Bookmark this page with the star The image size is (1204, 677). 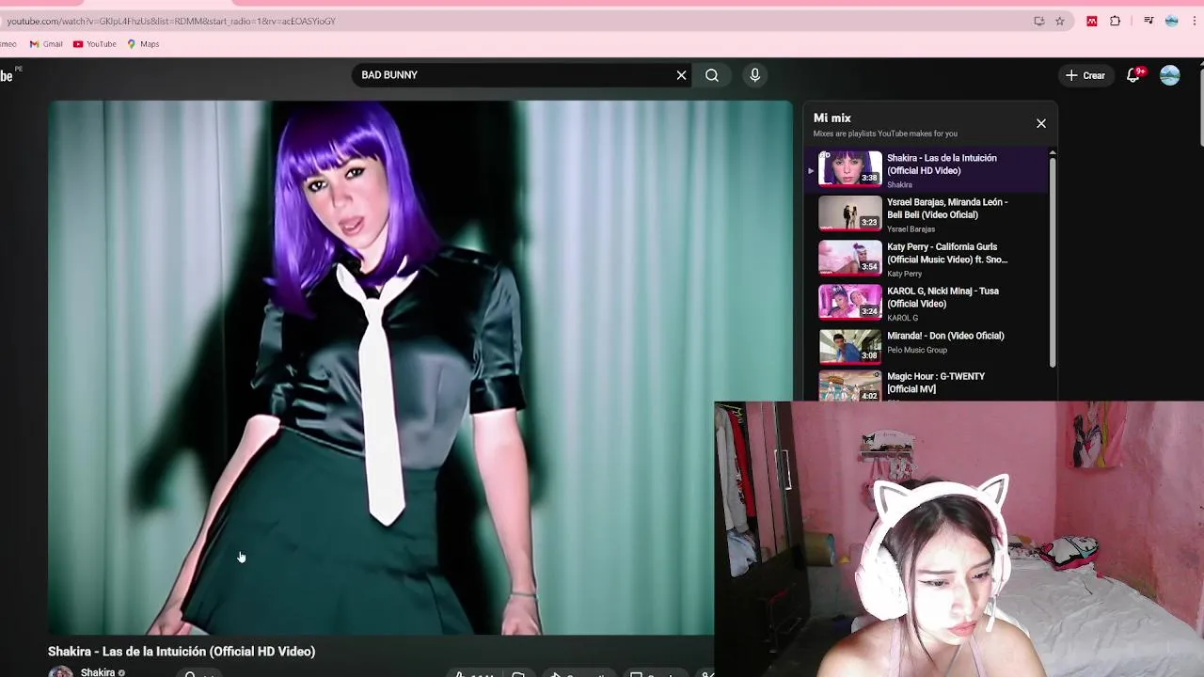pyautogui.click(x=1060, y=21)
